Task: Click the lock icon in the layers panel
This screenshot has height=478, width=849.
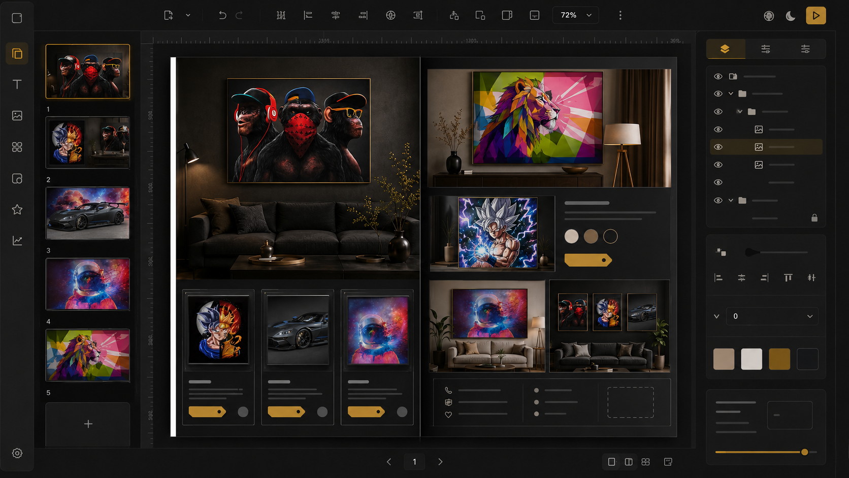Action: [814, 218]
